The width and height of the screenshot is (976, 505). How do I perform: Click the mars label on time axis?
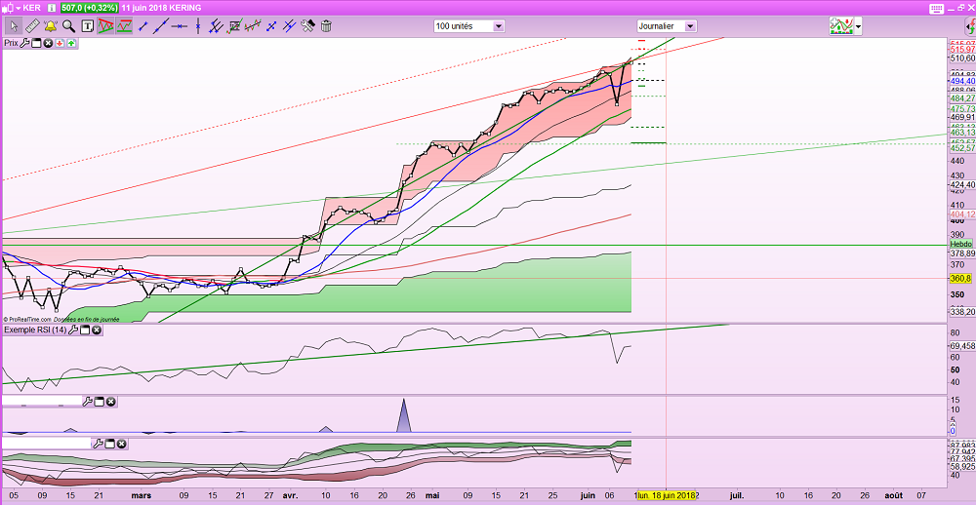coord(142,495)
